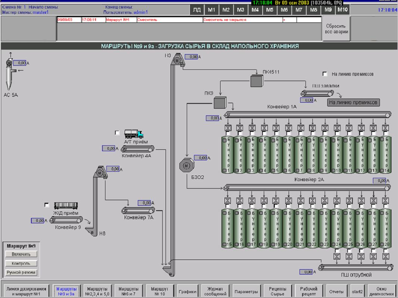Enable the 'На линию премиксов' checkbox
Image resolution: width=398 pixels, height=298 pixels.
[325, 74]
